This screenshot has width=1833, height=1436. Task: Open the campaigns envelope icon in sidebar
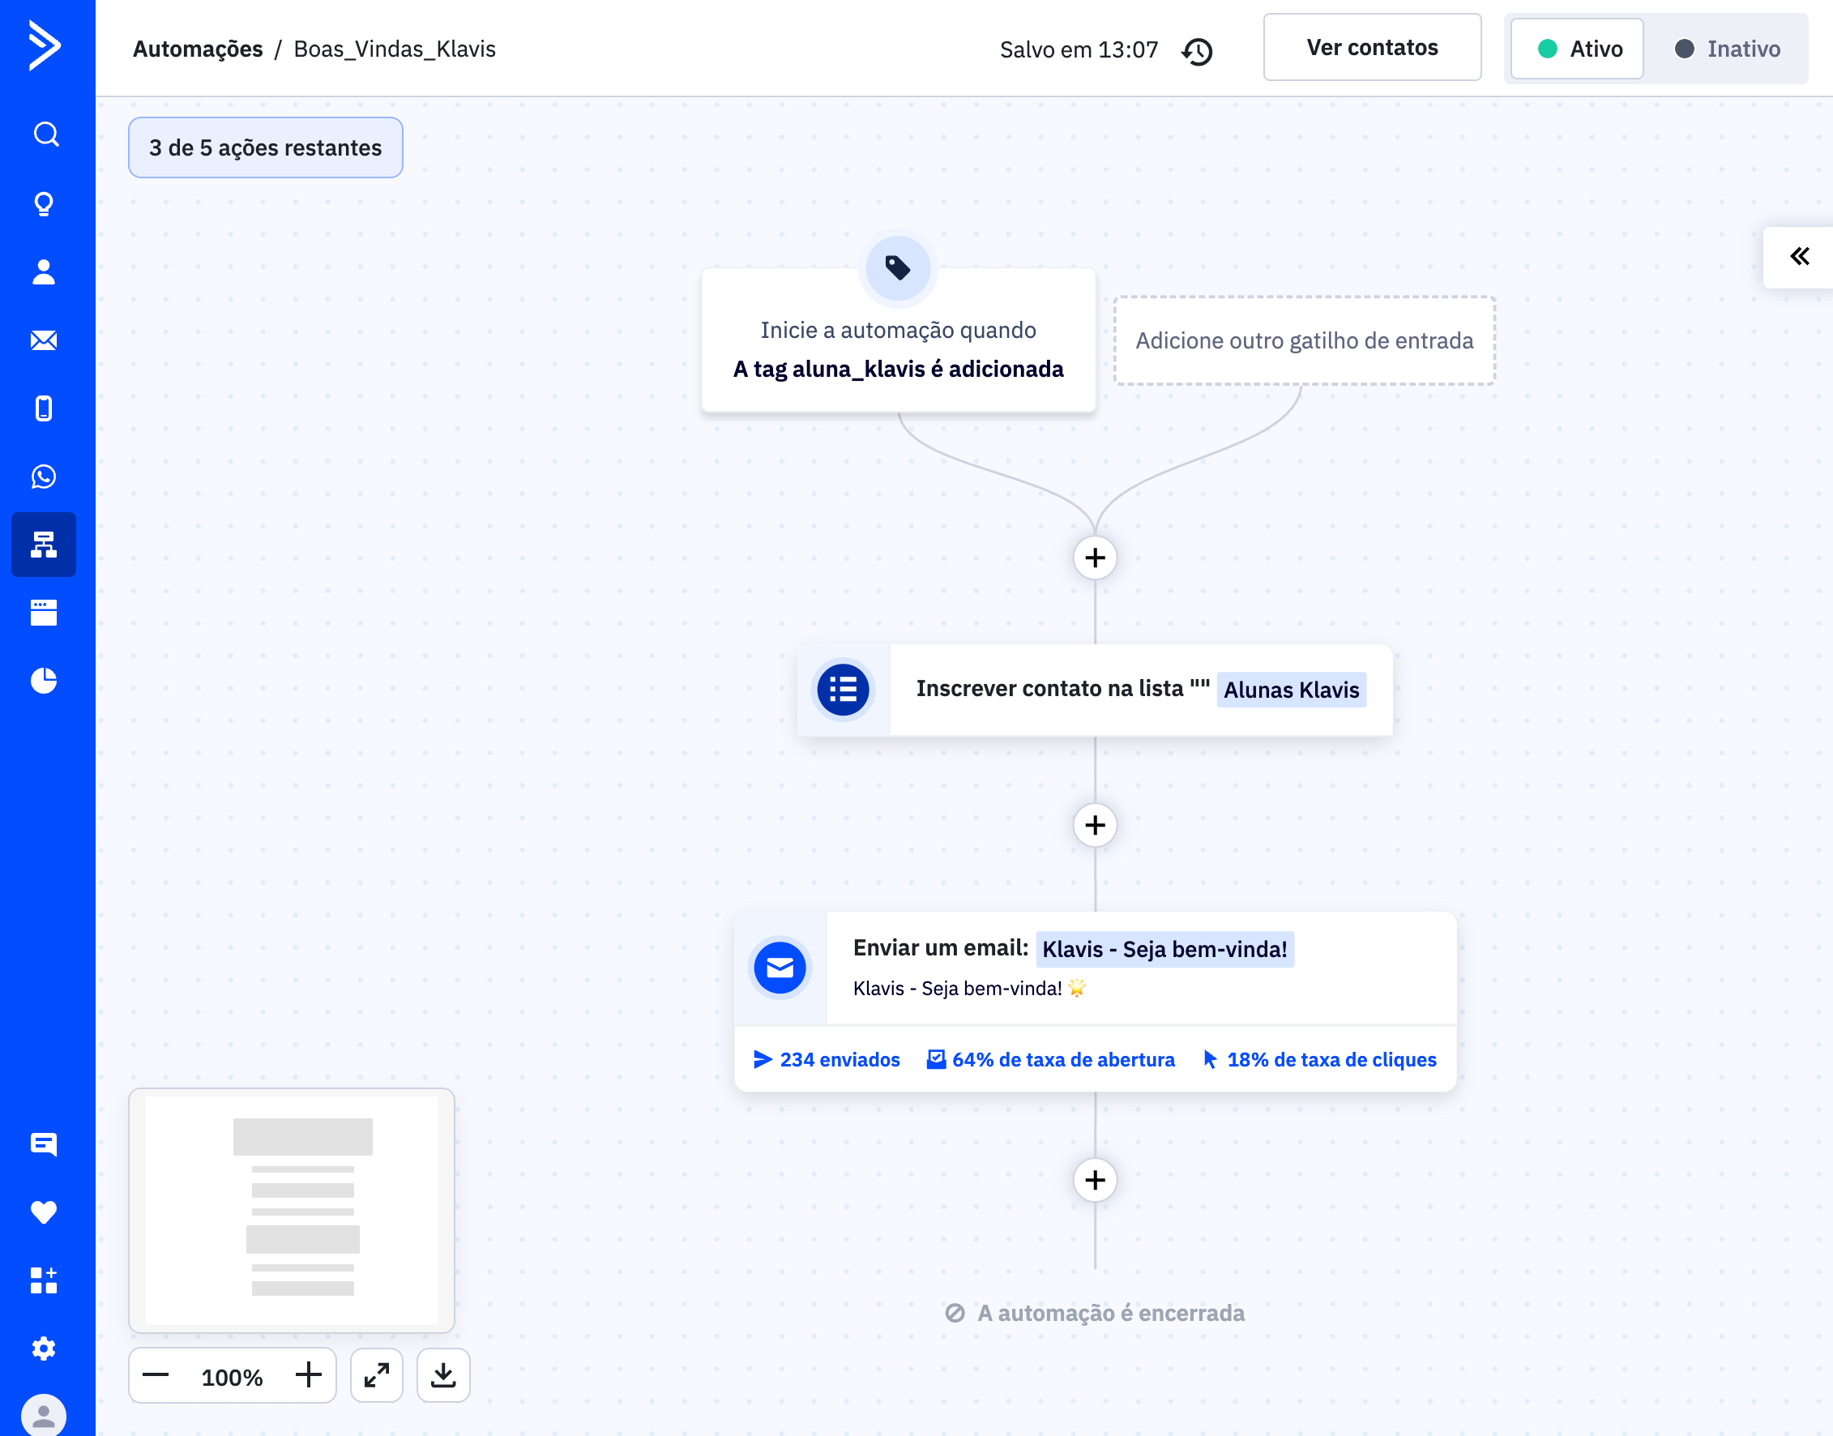(44, 340)
